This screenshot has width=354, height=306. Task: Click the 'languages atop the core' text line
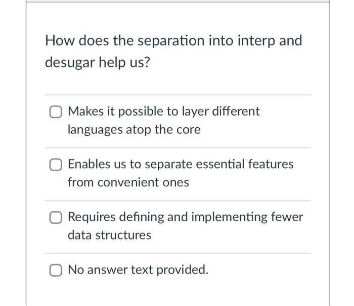(134, 130)
